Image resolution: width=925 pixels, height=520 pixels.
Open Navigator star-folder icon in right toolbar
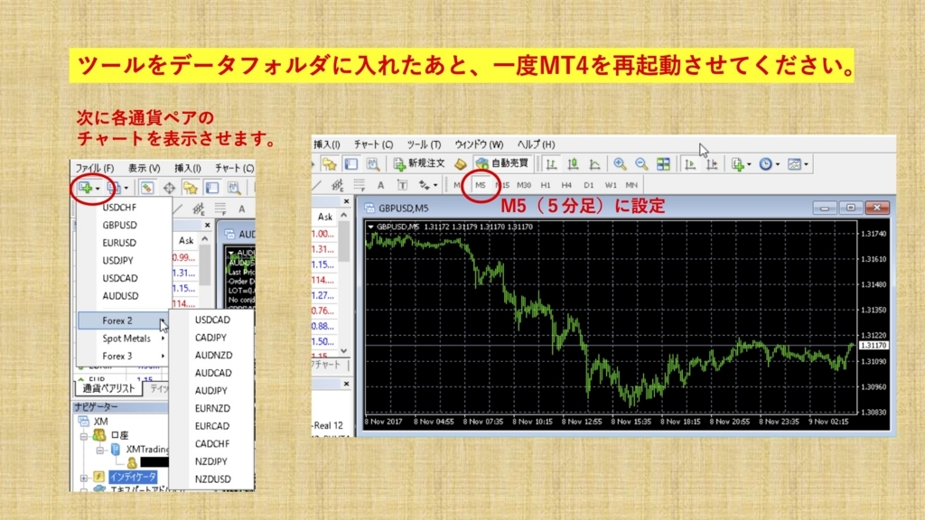coord(329,164)
